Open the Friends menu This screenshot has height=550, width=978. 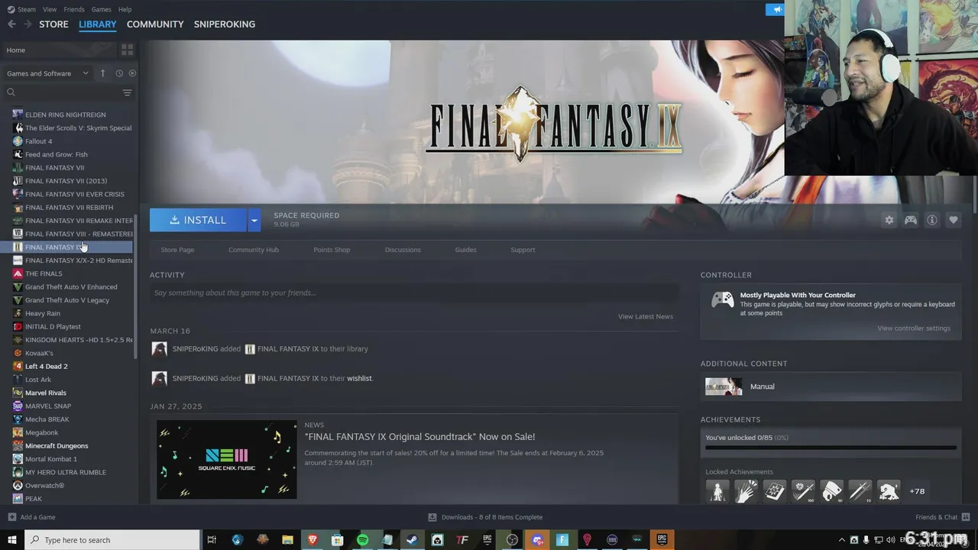(x=74, y=9)
